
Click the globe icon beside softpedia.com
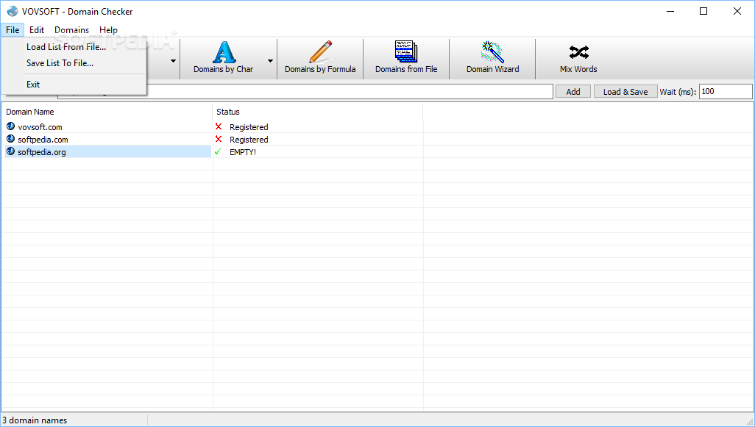[x=10, y=139]
